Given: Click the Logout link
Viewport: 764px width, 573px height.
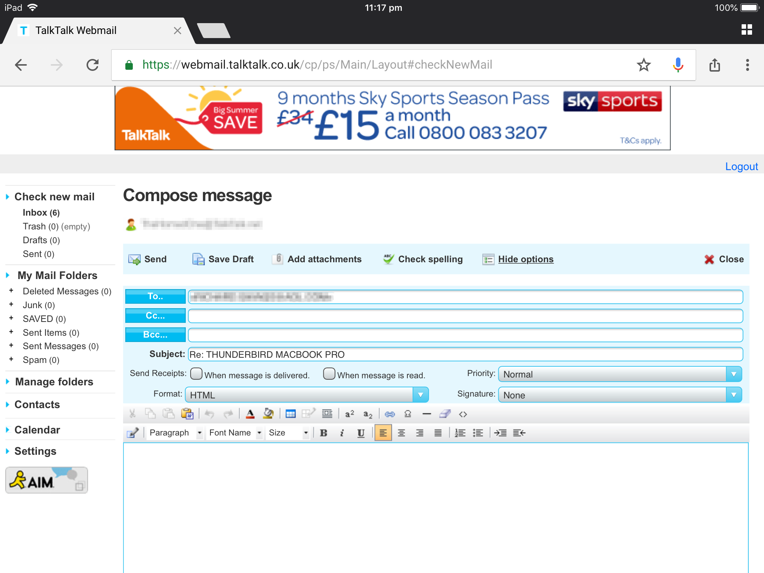Looking at the screenshot, I should [741, 166].
